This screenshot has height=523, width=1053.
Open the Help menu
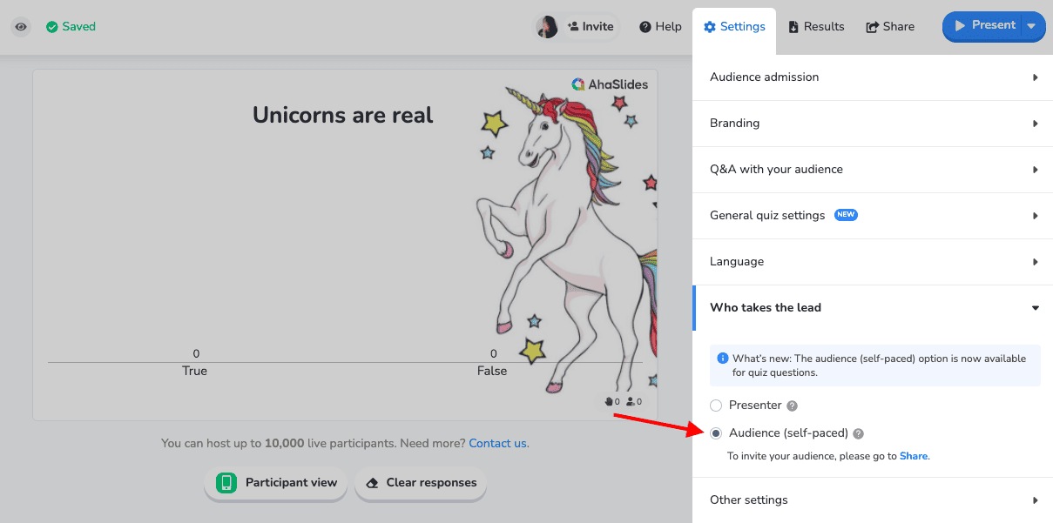(660, 27)
